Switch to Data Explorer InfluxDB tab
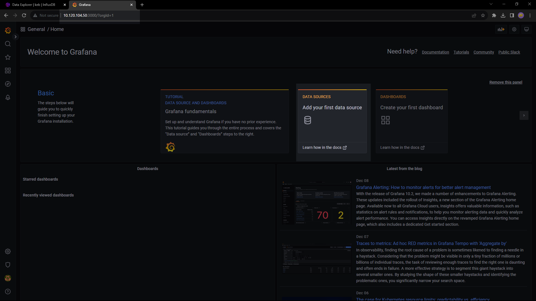The width and height of the screenshot is (536, 301). pos(33,5)
